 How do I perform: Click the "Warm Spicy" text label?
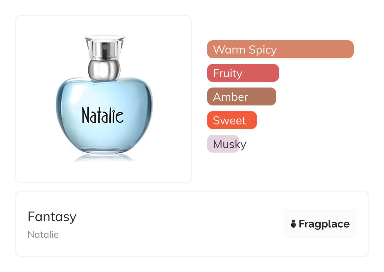tap(245, 50)
